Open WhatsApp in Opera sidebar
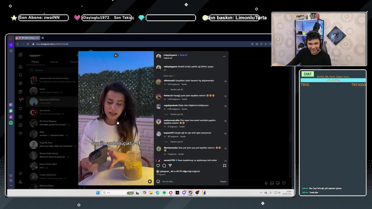Image resolution: width=372 pixels, height=209 pixels. [x=11, y=111]
